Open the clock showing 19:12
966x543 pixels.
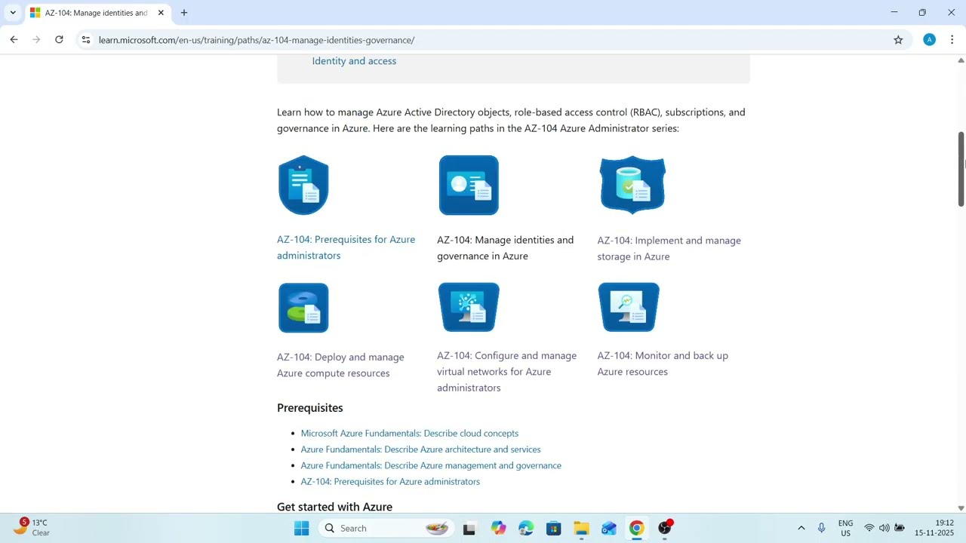934,528
